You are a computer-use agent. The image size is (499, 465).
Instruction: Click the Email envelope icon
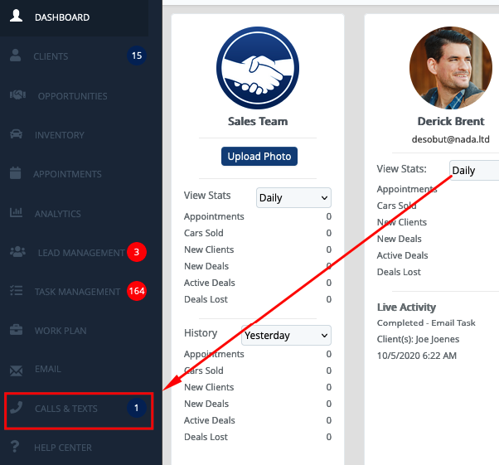click(x=16, y=371)
